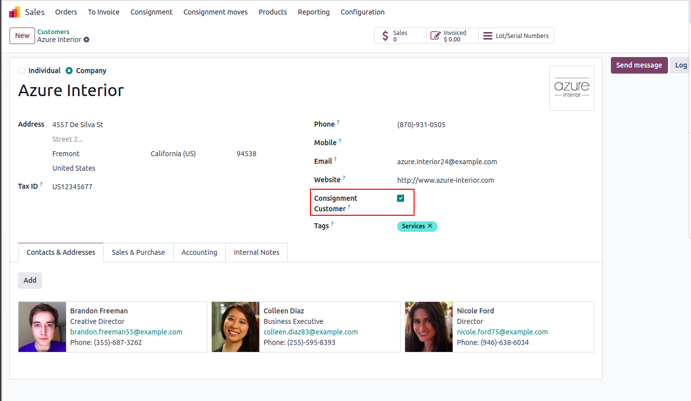
Task: Open the Consignment menu
Action: point(152,12)
